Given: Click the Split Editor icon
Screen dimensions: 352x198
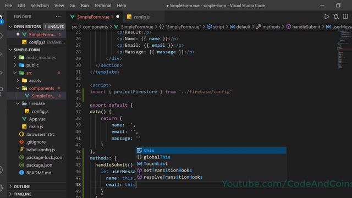Looking at the screenshot, I should (x=345, y=16).
